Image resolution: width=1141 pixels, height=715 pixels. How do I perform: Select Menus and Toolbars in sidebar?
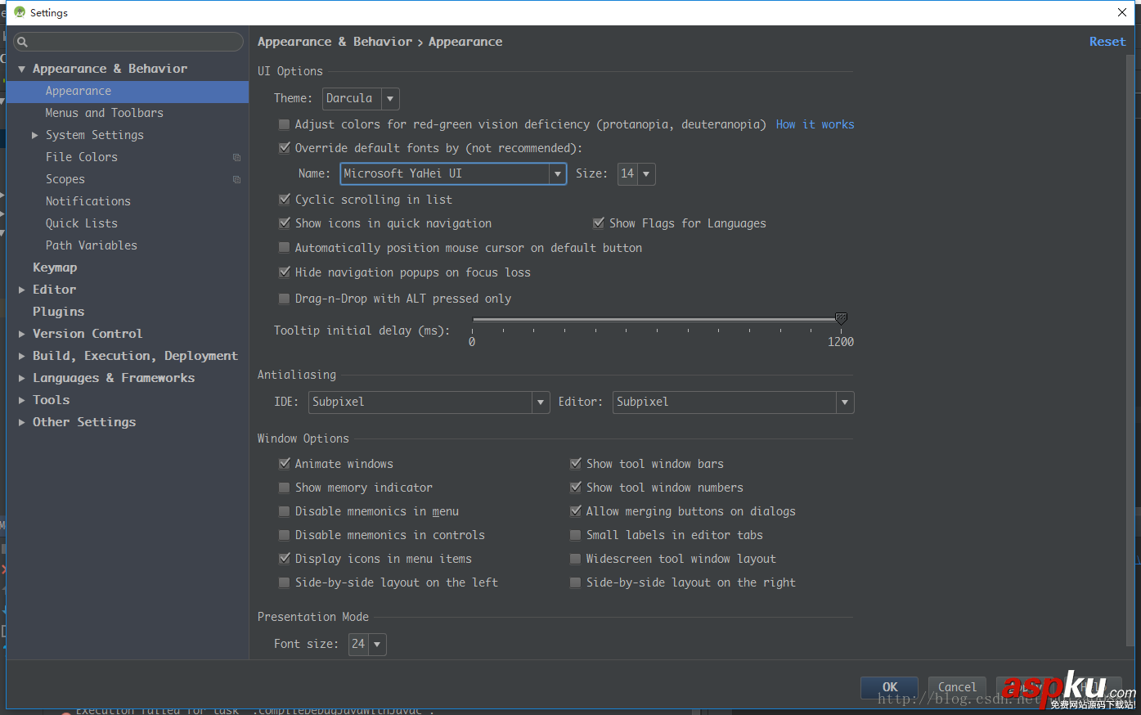click(x=104, y=113)
